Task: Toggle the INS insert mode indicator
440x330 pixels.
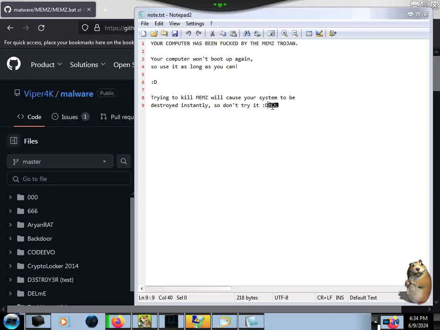Action: coord(340,297)
